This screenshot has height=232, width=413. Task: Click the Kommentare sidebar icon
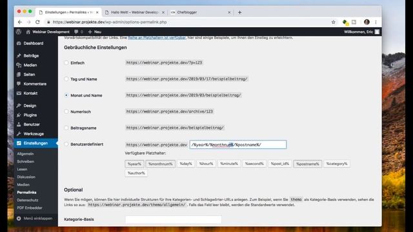[19, 84]
